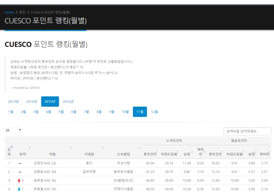This screenshot has width=274, height=193.
Task: Switch to the 1월 month tab
Action: [x=11, y=112]
